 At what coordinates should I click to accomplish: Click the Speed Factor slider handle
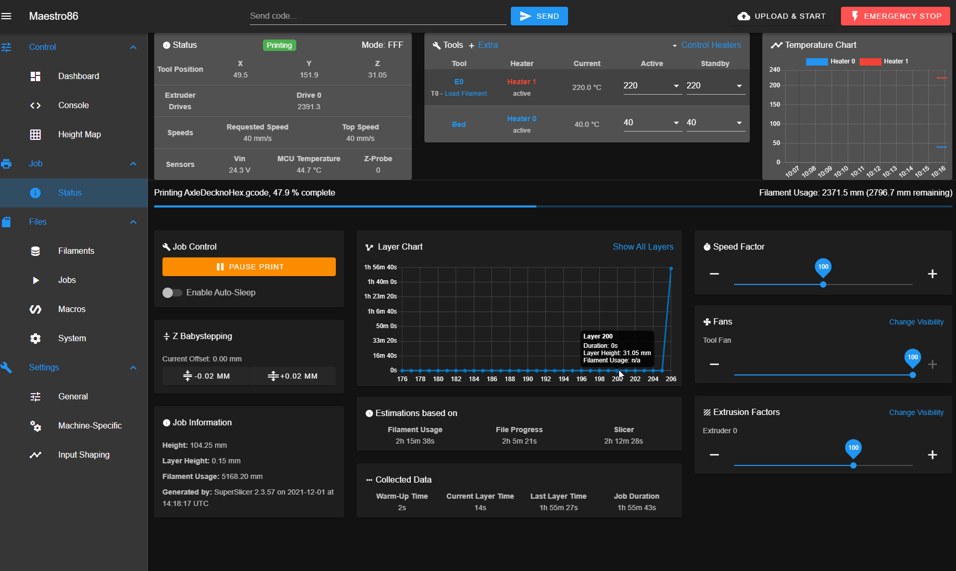pos(823,285)
